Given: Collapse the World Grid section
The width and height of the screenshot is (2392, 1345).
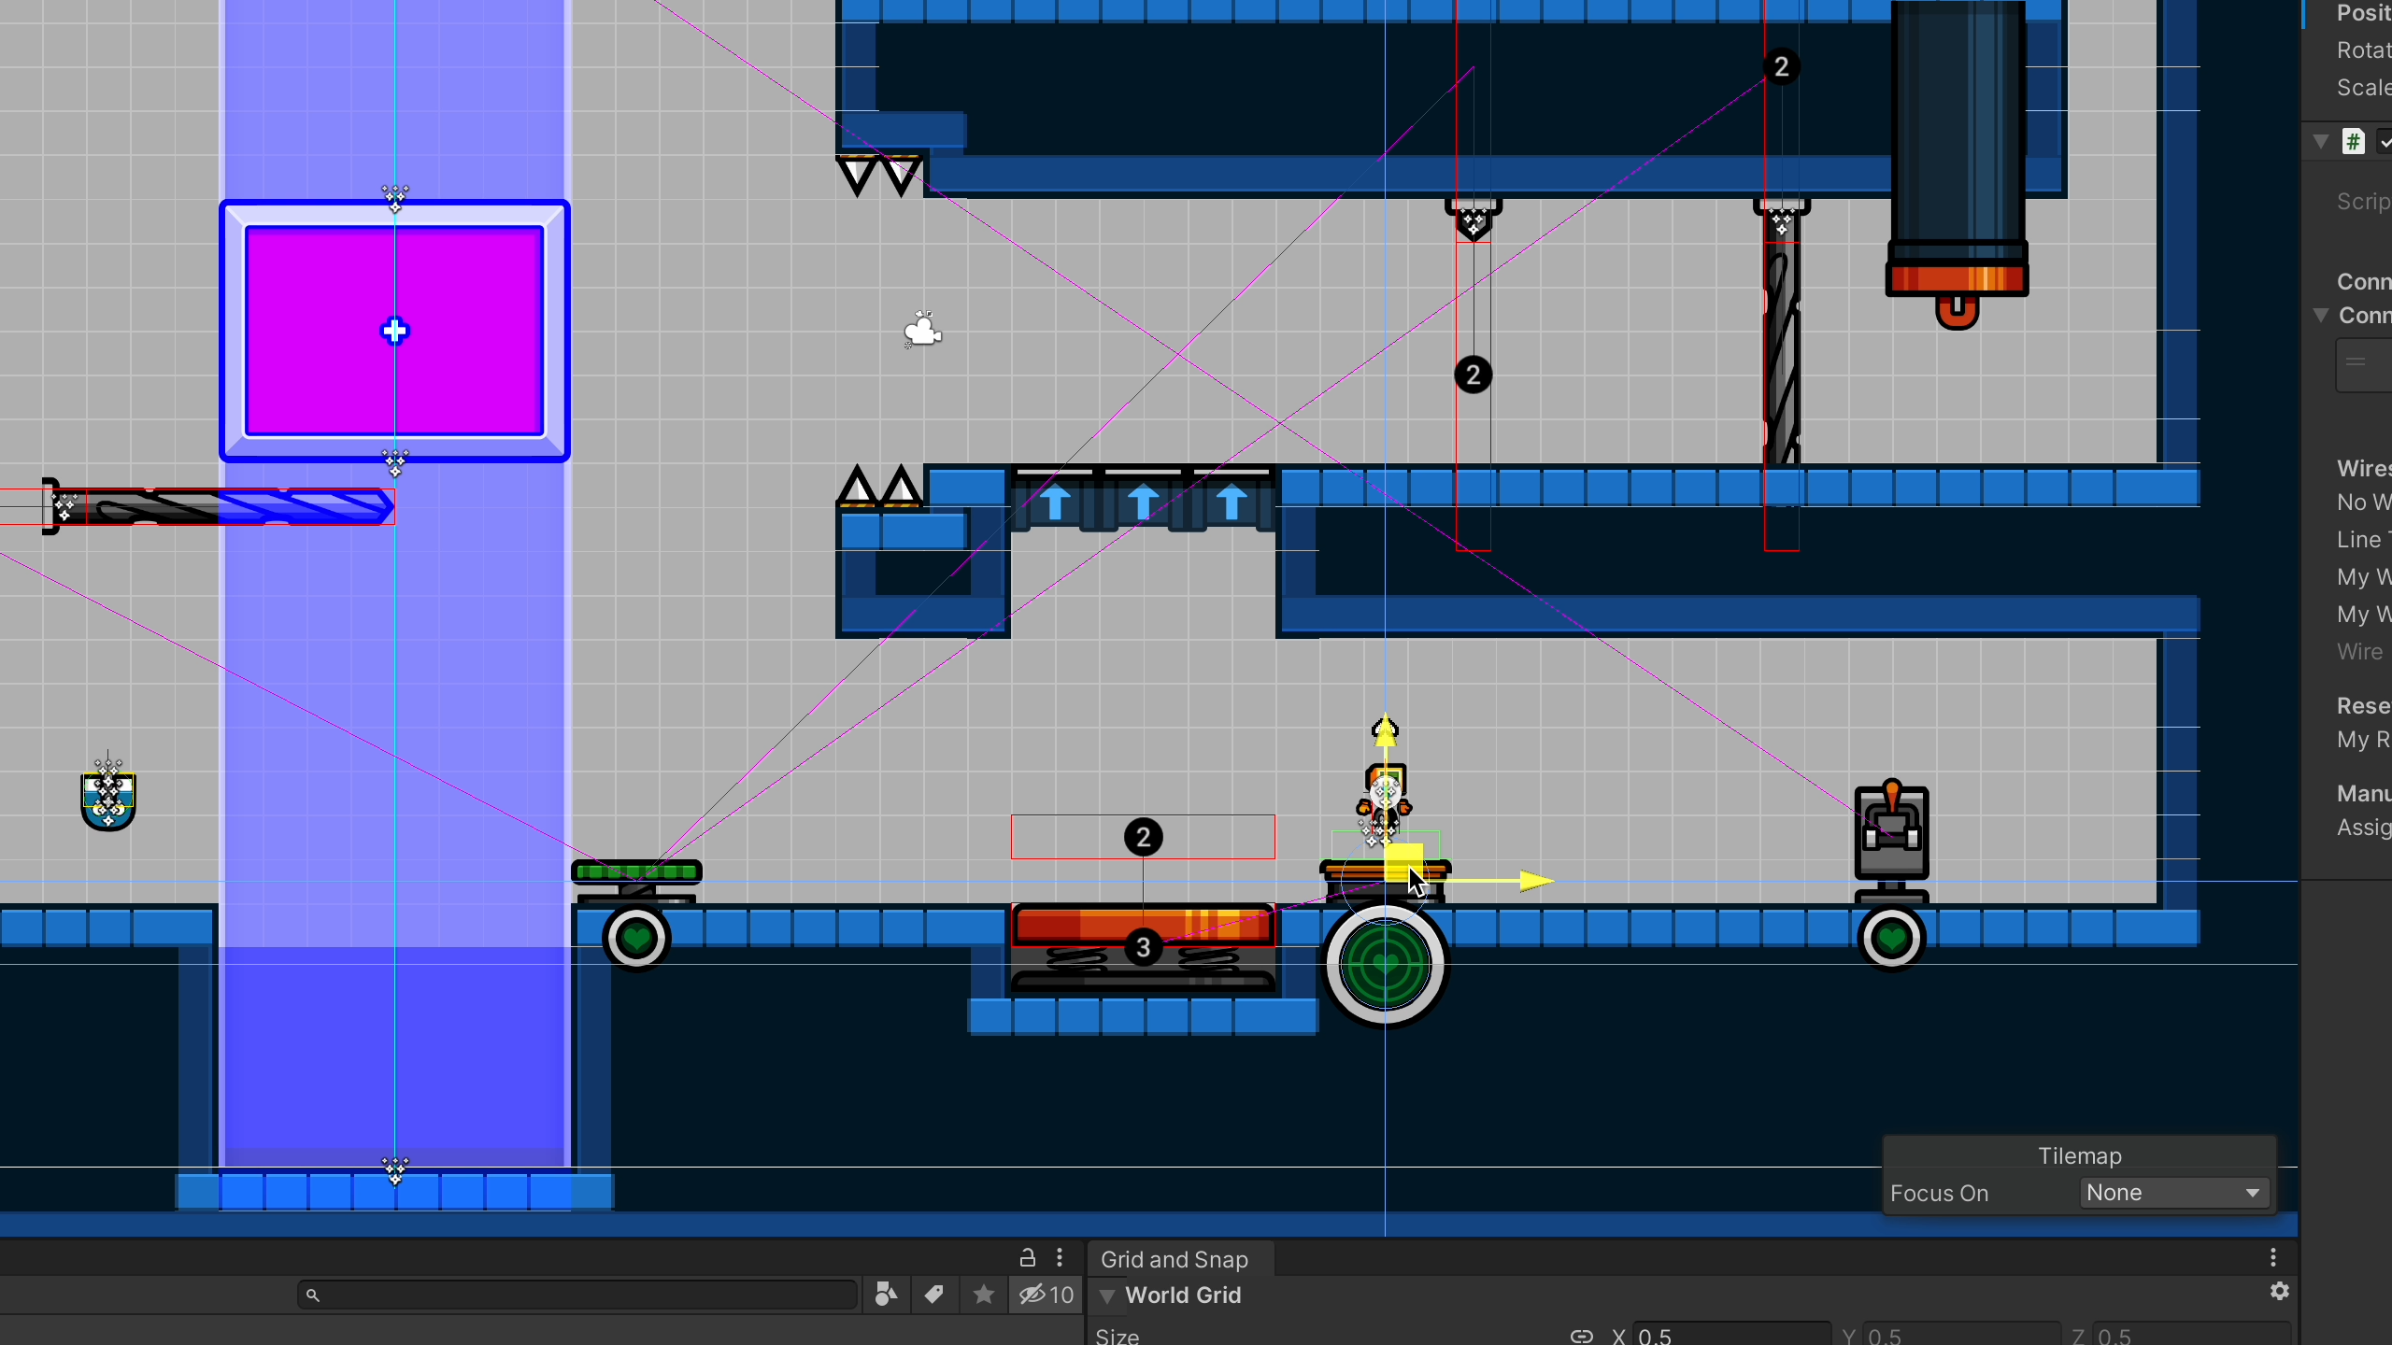Looking at the screenshot, I should click(x=1107, y=1295).
